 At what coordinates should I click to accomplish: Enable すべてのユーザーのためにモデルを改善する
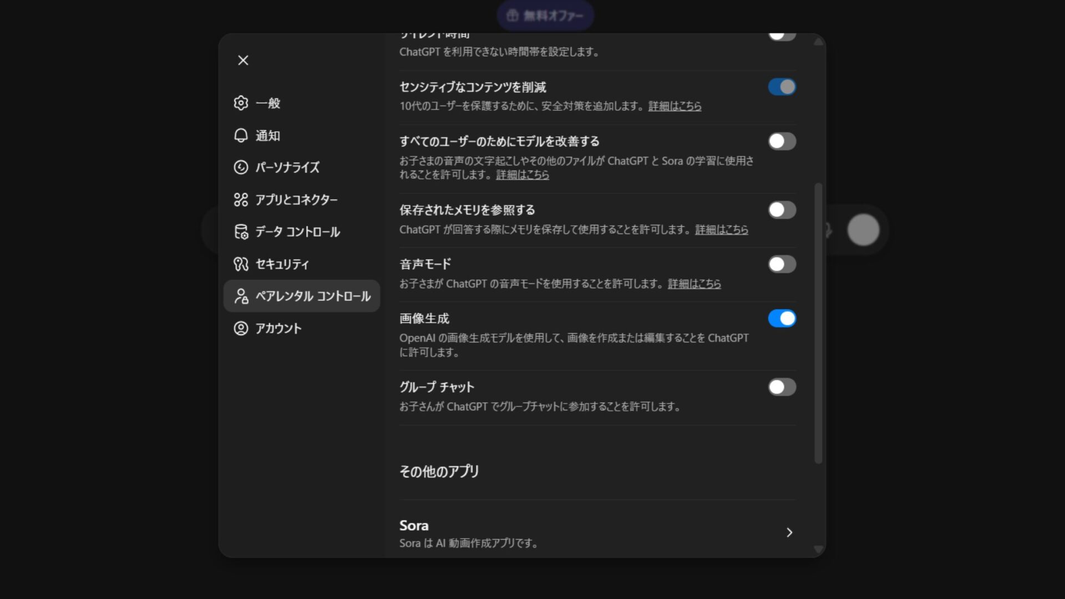pyautogui.click(x=782, y=141)
